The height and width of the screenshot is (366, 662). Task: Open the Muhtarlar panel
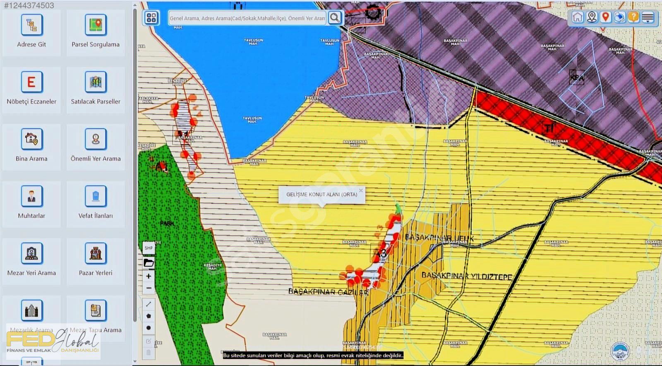tap(31, 197)
